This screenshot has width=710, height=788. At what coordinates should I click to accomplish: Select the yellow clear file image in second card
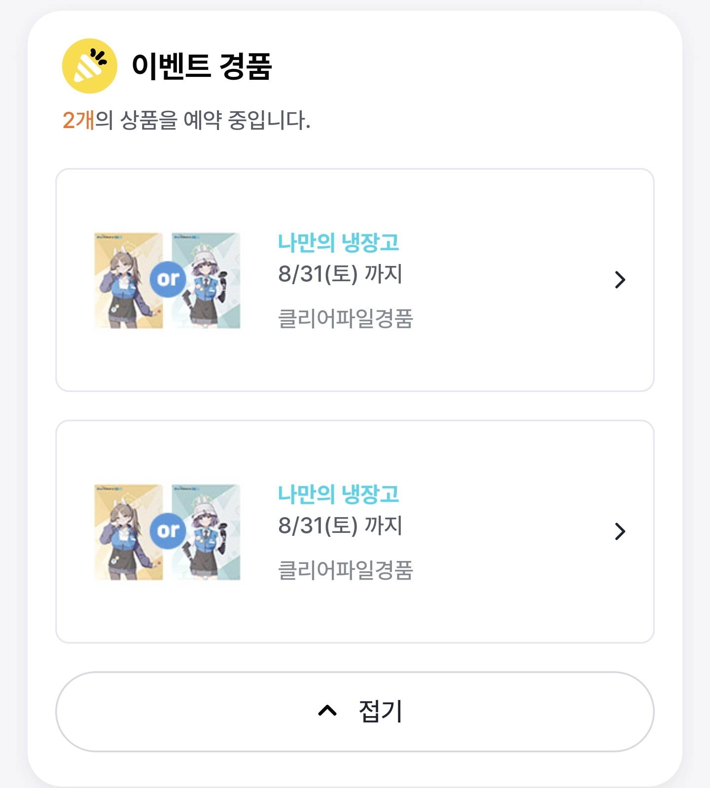(129, 532)
